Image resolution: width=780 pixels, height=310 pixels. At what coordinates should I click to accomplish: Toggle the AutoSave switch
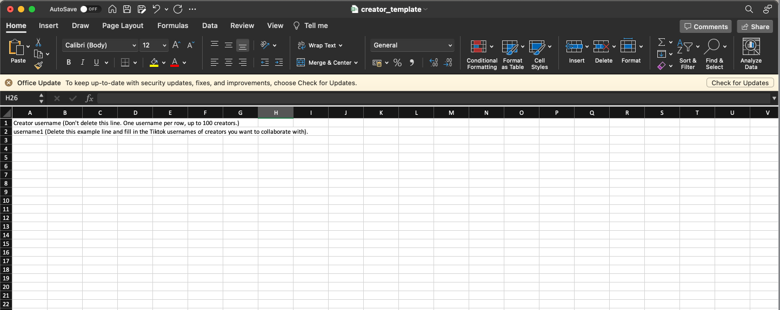coord(90,9)
